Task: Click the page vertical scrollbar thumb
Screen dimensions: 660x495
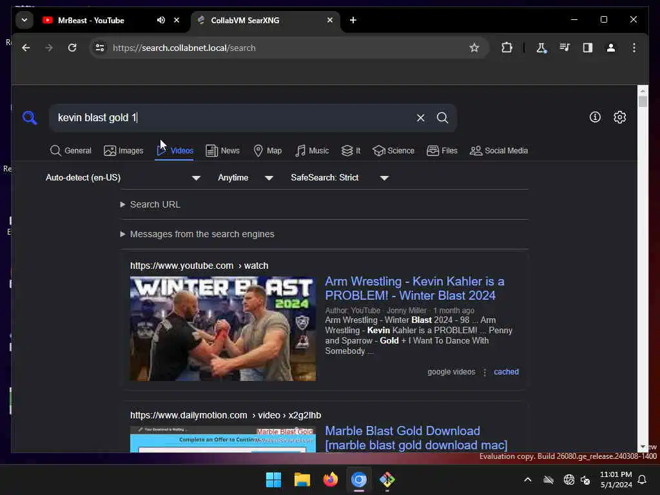Action: tap(643, 101)
